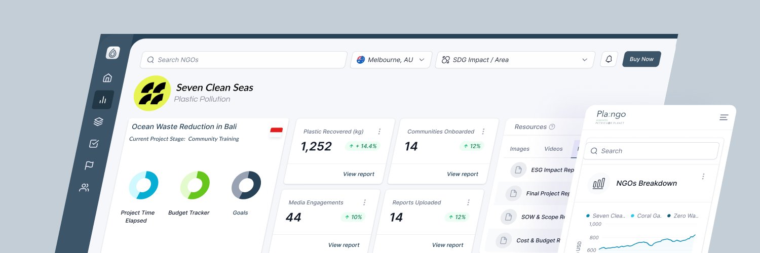Open Communities Onboarded card options menu

click(483, 132)
